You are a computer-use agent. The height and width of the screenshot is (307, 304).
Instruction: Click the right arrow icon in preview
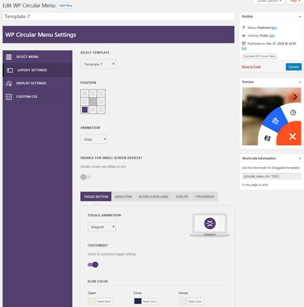(295, 97)
